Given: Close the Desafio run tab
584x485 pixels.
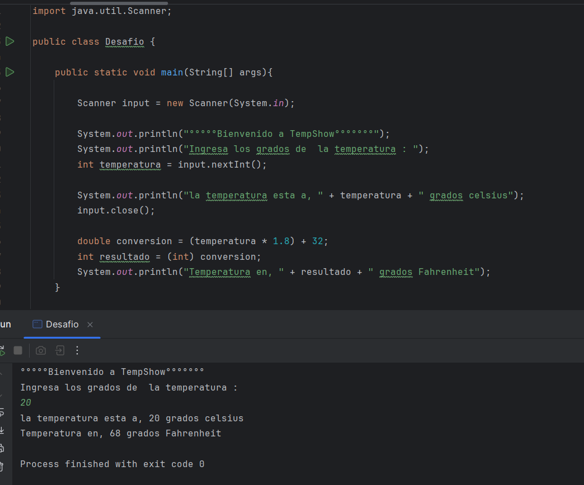Looking at the screenshot, I should pos(90,325).
